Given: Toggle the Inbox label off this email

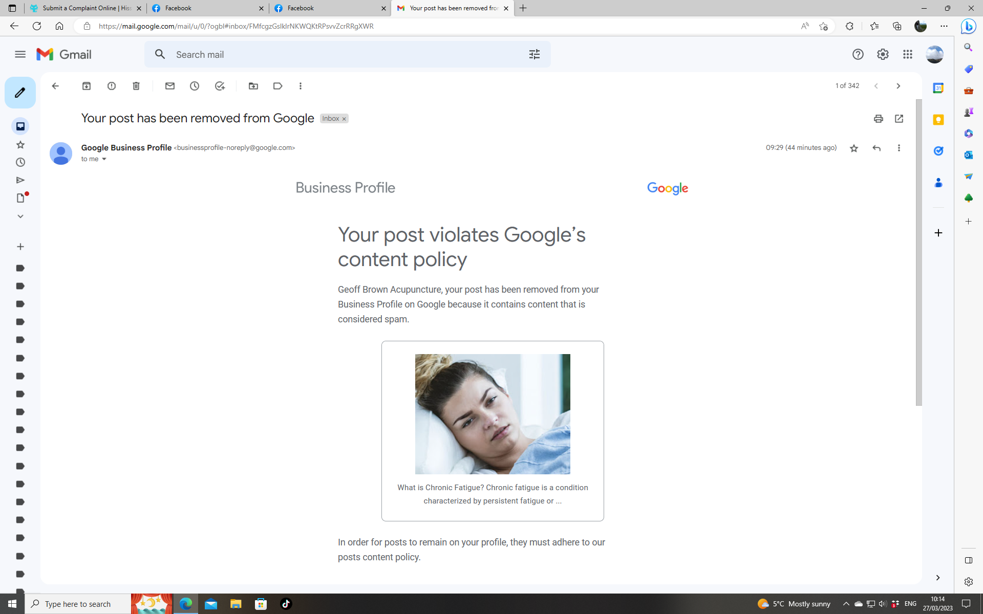Looking at the screenshot, I should click(344, 118).
